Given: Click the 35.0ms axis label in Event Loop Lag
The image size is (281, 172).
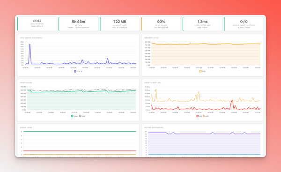Looking at the screenshot, I should point(148,87).
